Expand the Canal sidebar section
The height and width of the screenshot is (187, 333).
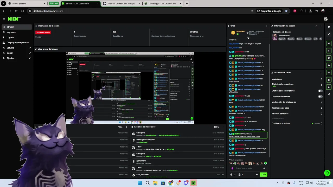[30, 53]
